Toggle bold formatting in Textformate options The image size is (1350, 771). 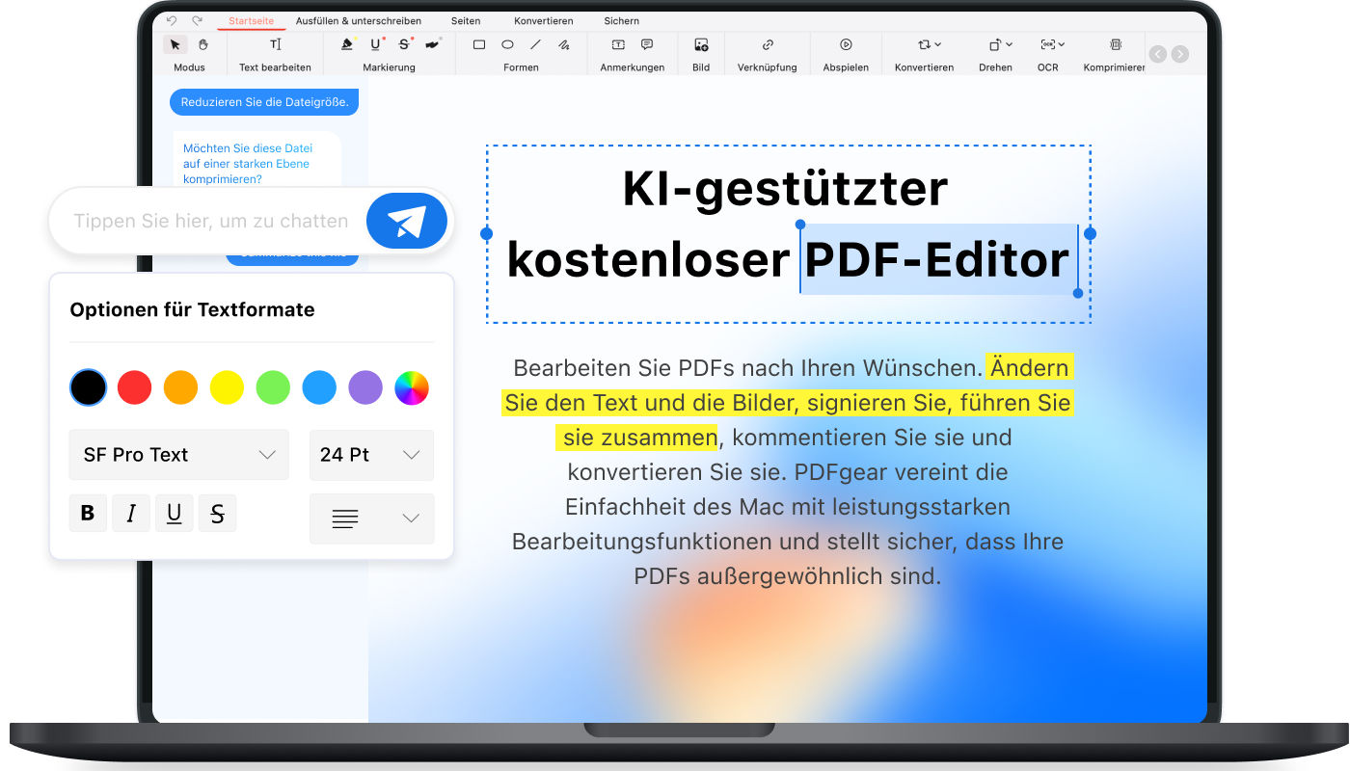88,513
